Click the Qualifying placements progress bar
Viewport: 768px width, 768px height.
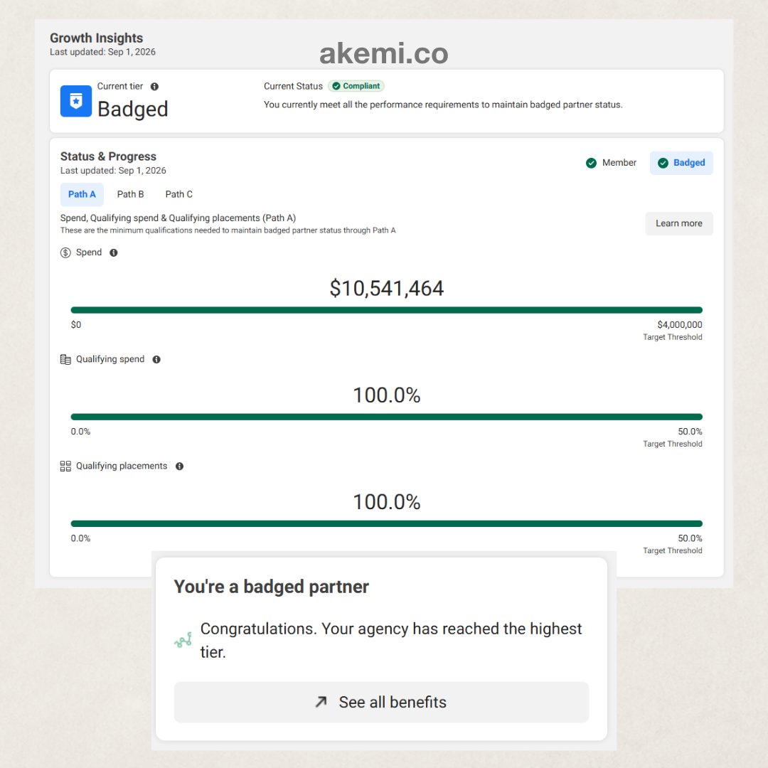[386, 523]
